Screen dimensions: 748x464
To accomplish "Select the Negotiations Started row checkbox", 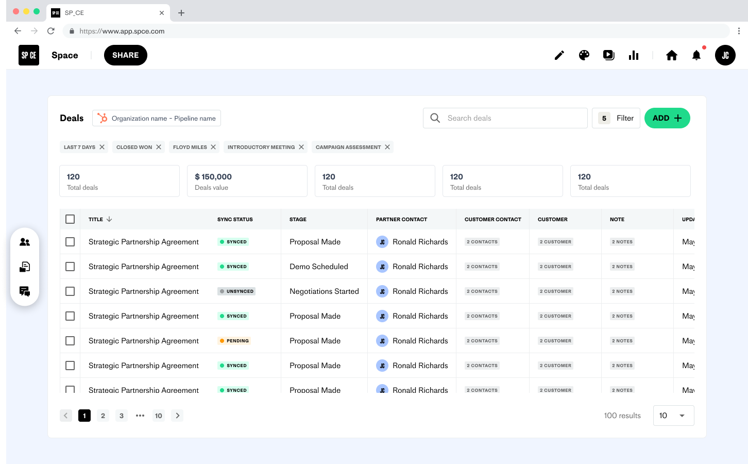I will [70, 291].
